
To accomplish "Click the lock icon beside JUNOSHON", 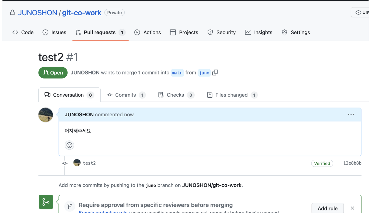I will tap(12, 12).
